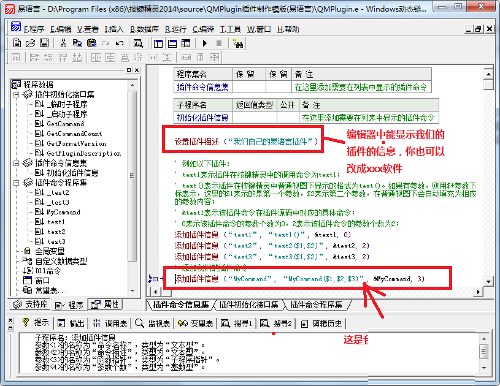This screenshot has width=500, height=386.
Task: Open the H.帮助 menu
Action: tap(288, 29)
